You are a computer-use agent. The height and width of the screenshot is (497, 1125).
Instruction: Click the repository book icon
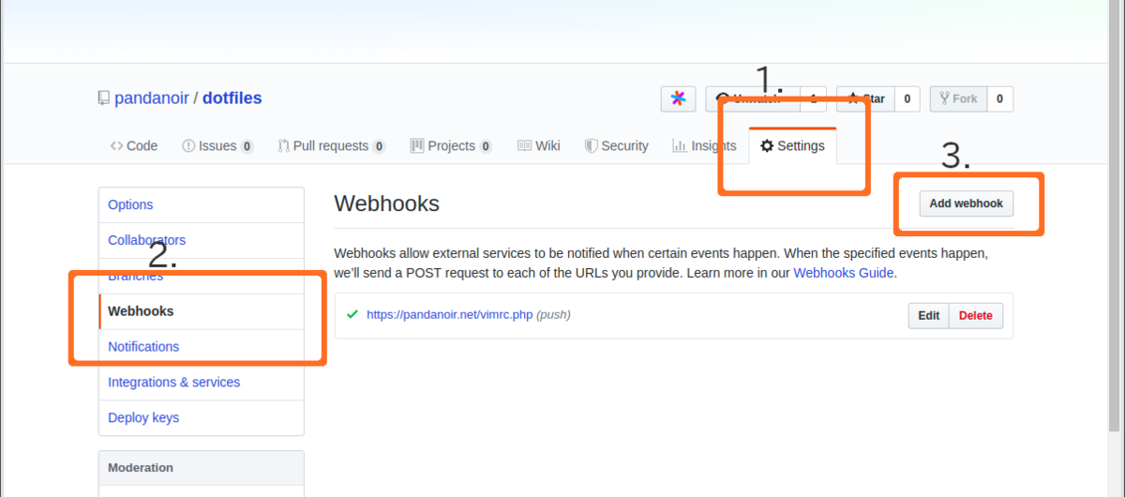pos(103,98)
